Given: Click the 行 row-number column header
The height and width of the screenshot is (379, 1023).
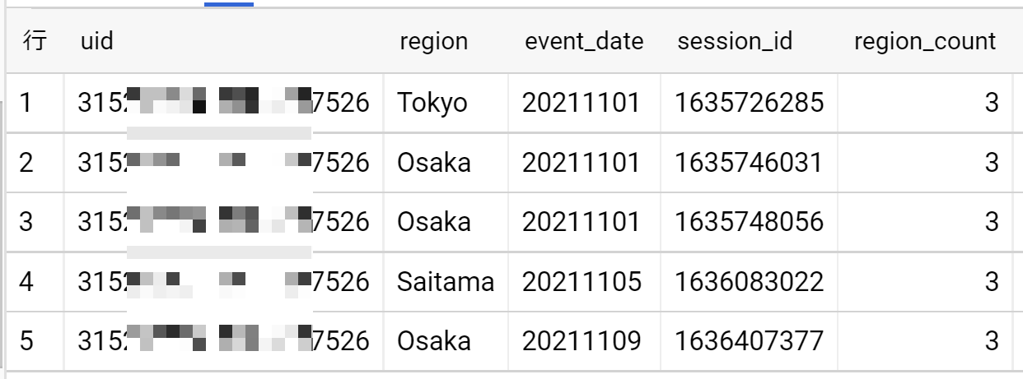Looking at the screenshot, I should [35, 41].
